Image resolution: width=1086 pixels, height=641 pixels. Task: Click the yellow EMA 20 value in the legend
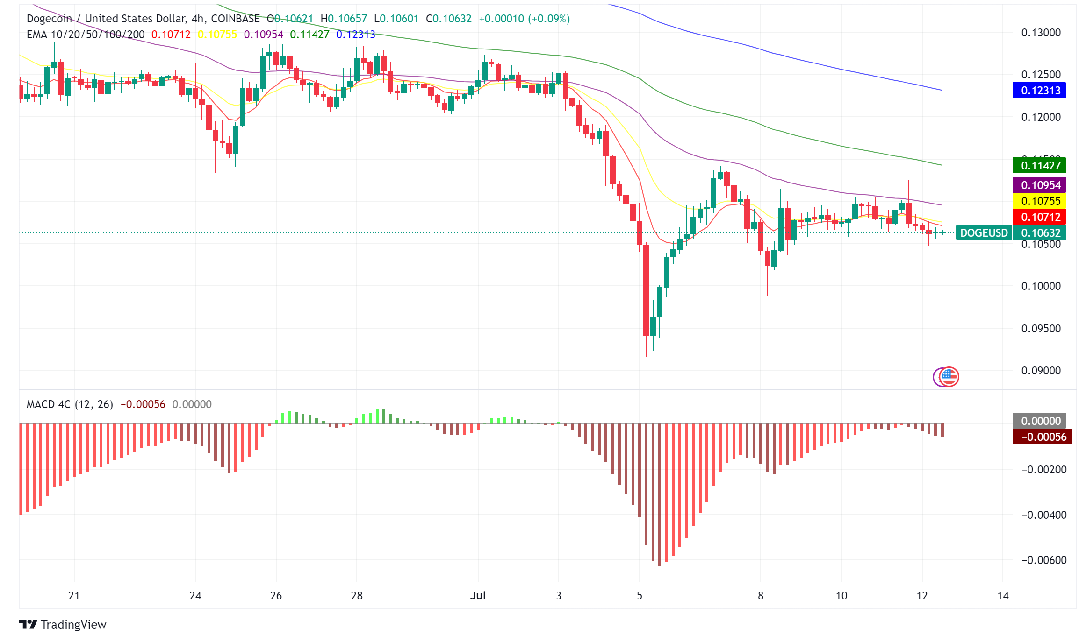(x=218, y=34)
